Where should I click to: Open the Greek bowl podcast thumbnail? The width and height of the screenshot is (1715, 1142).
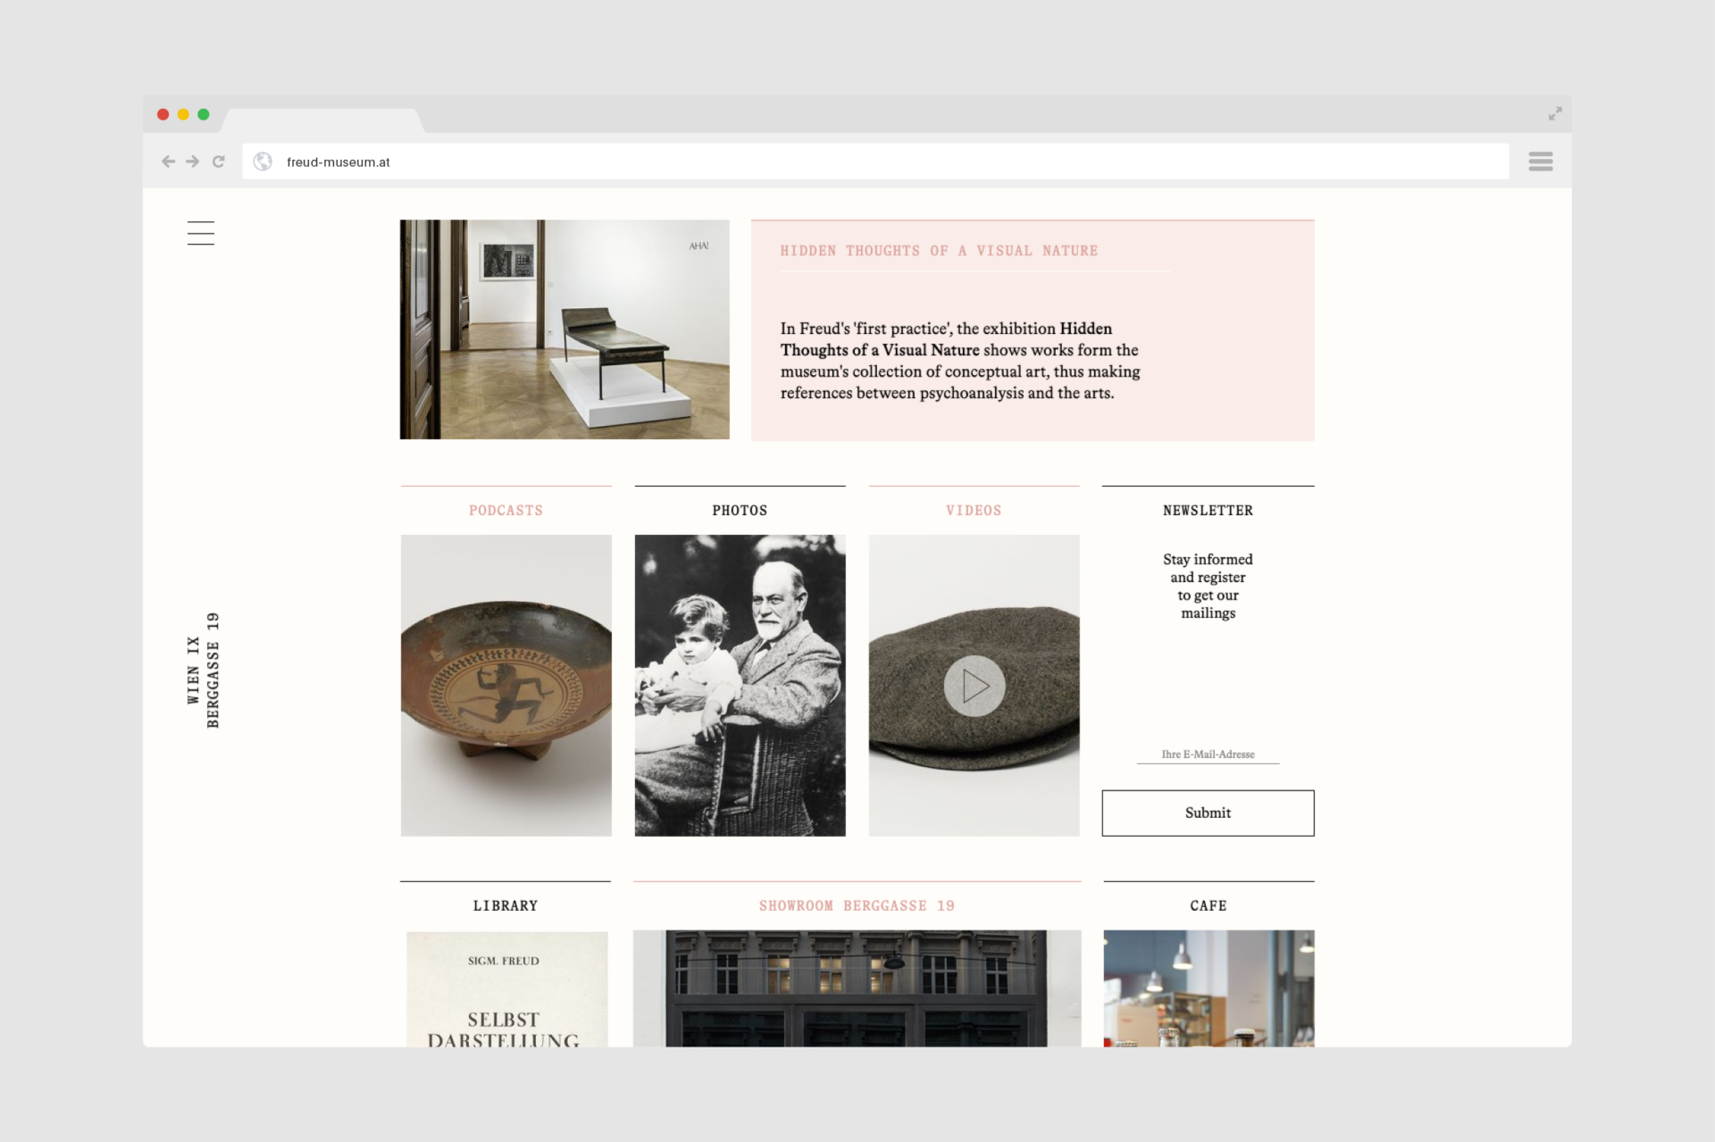506,686
